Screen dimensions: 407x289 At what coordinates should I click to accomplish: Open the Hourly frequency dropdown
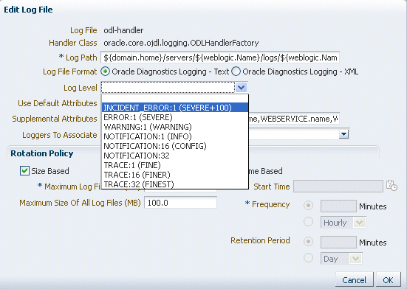pos(359,223)
